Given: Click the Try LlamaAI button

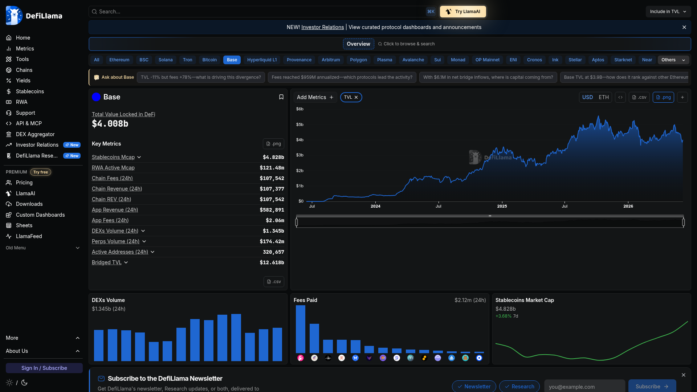Looking at the screenshot, I should click(463, 12).
